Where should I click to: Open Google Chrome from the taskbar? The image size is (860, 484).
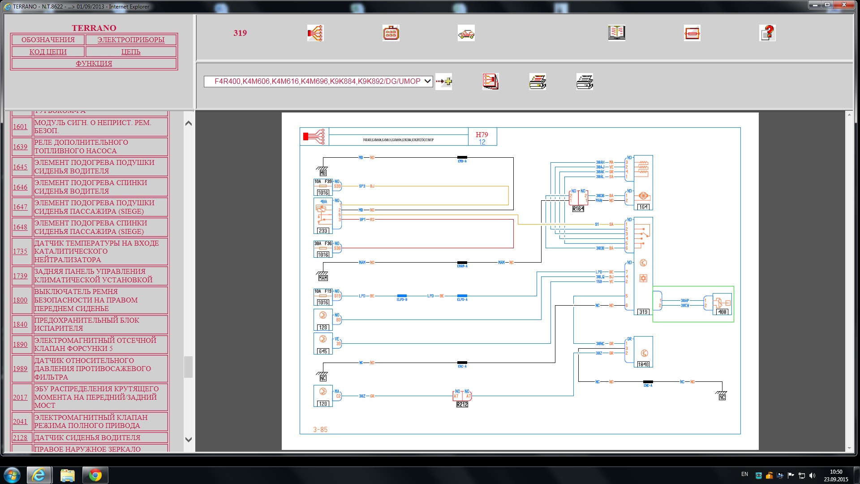click(95, 475)
